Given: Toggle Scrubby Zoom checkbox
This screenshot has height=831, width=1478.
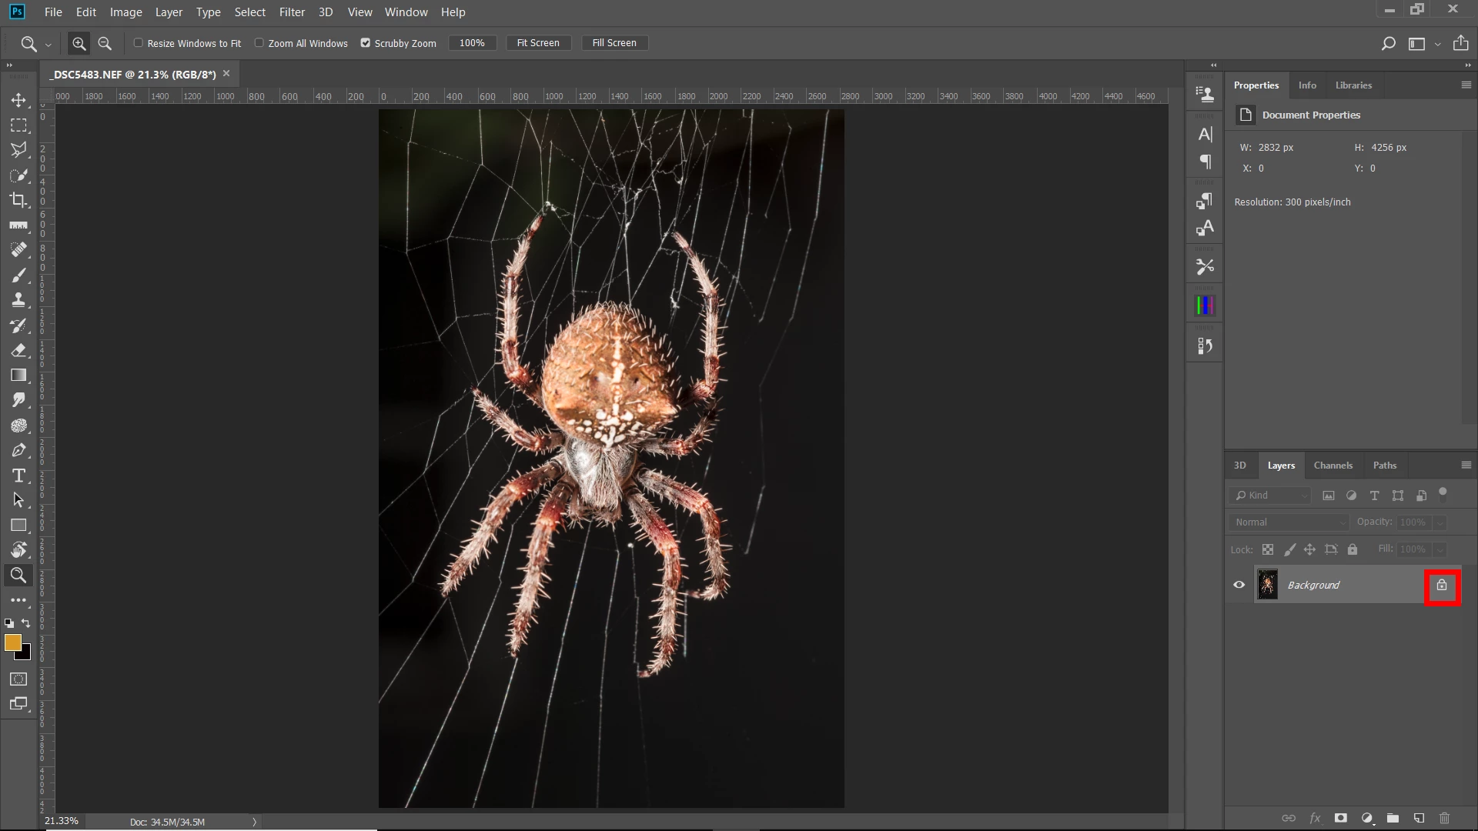Looking at the screenshot, I should point(366,43).
